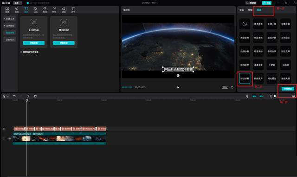This screenshot has height=177, width=297.
Task: Open the Stickers tab icon
Action: pos(35,10)
